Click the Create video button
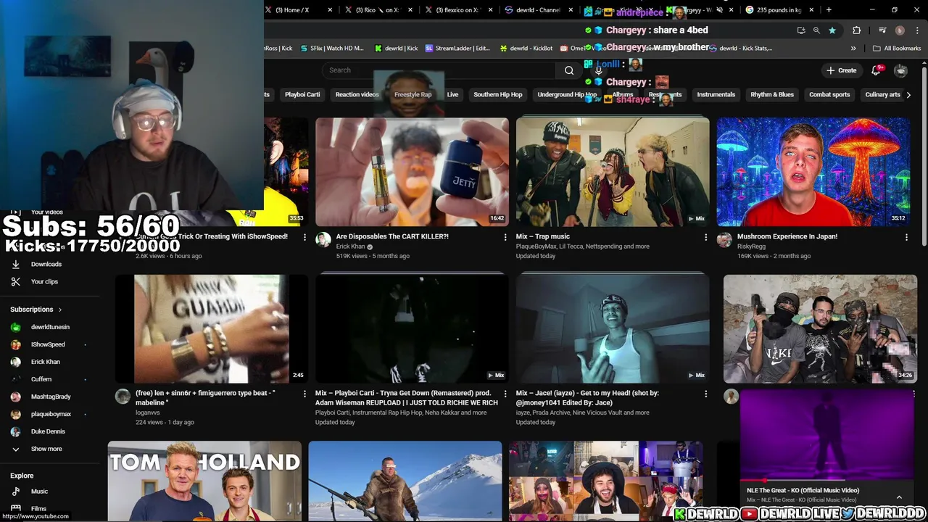Image resolution: width=928 pixels, height=522 pixels. click(x=842, y=70)
